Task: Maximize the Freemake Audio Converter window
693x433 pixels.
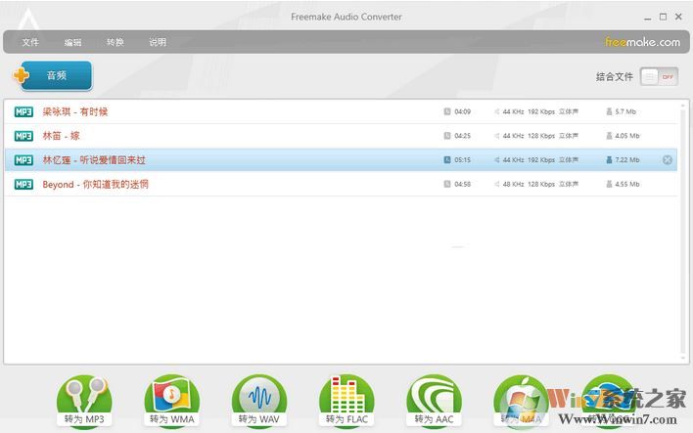Action: 663,17
